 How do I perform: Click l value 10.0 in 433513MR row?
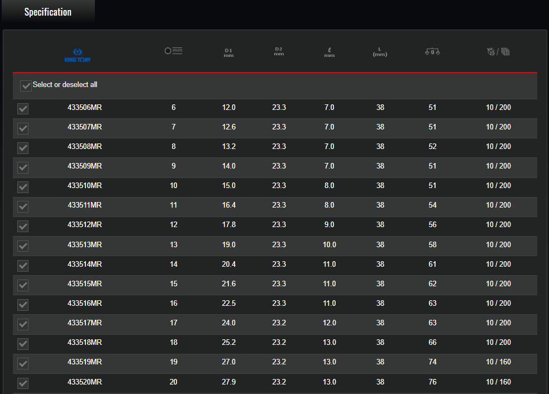[x=329, y=245]
